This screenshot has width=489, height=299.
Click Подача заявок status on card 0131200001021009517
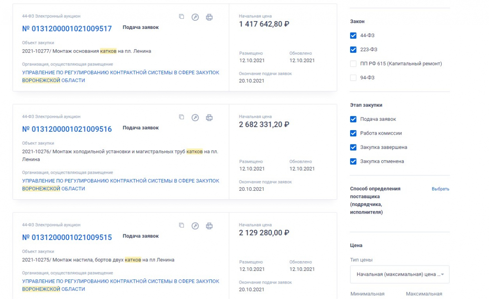coord(141,27)
